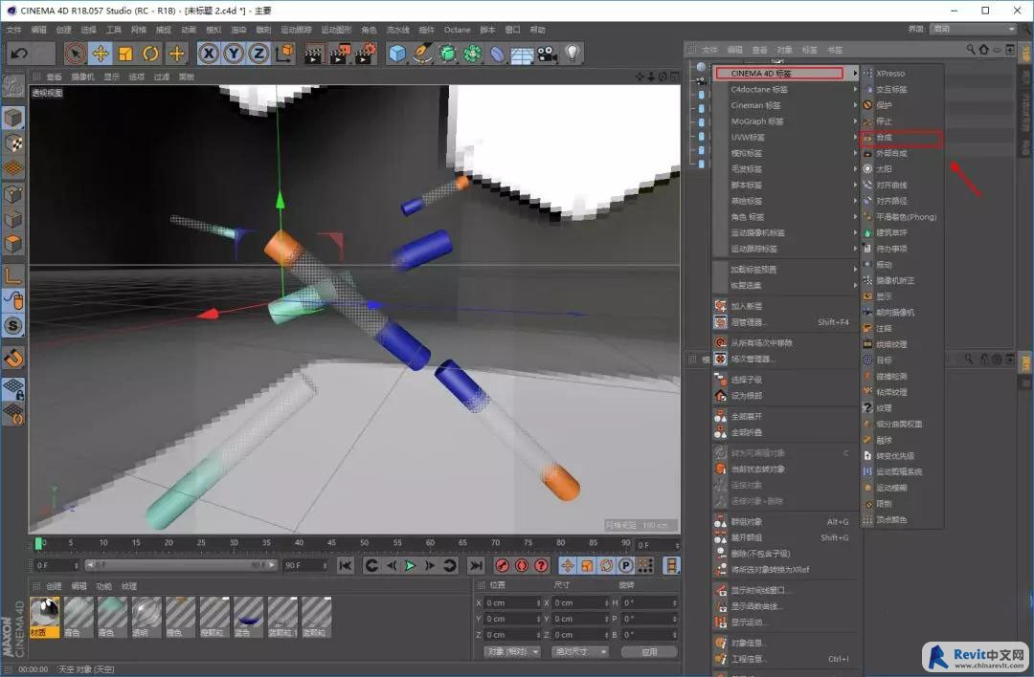Viewport: 1034px width, 677px height.
Task: Open the blue deformer capsule icon
Action: 497,54
